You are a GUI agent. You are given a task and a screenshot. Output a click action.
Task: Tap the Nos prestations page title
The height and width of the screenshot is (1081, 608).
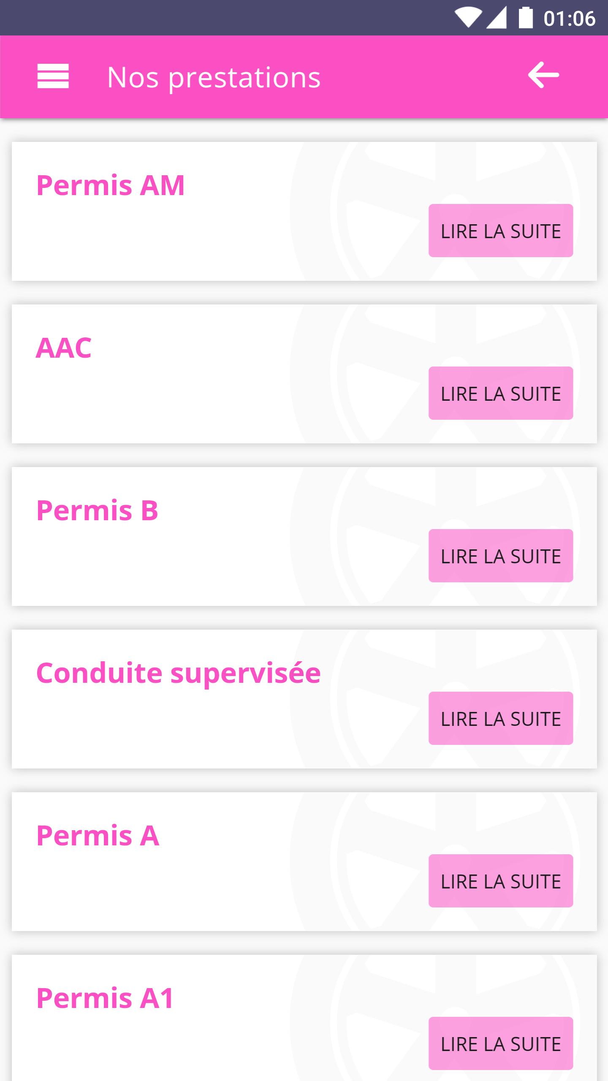pos(214,77)
